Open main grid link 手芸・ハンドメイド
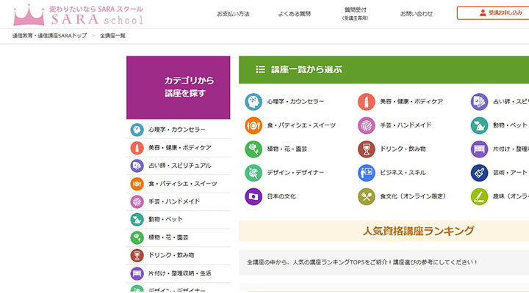 coord(406,125)
